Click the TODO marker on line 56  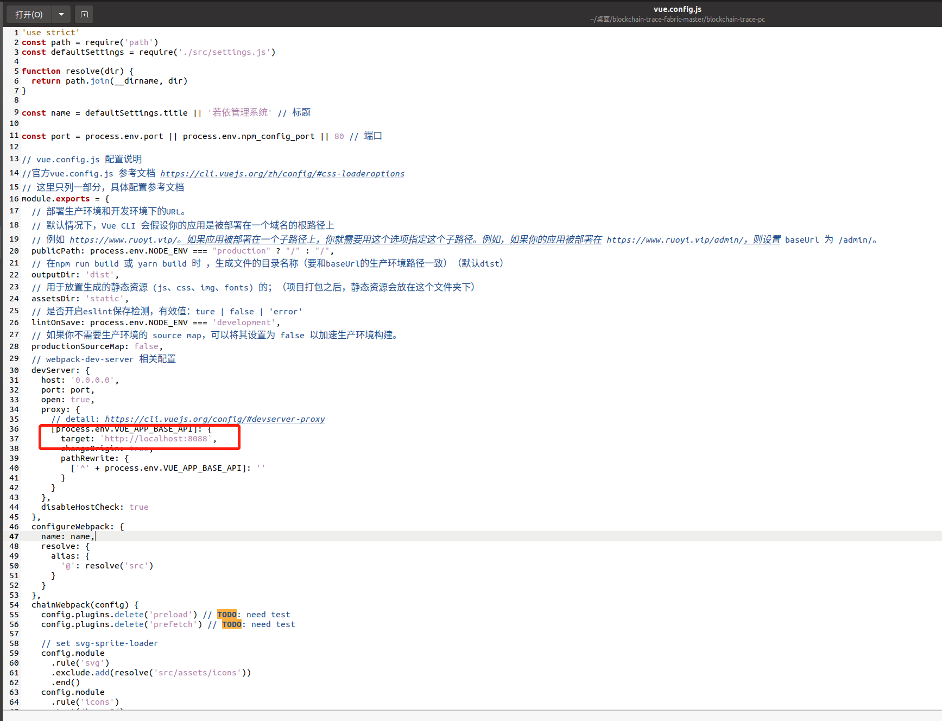tap(232, 624)
